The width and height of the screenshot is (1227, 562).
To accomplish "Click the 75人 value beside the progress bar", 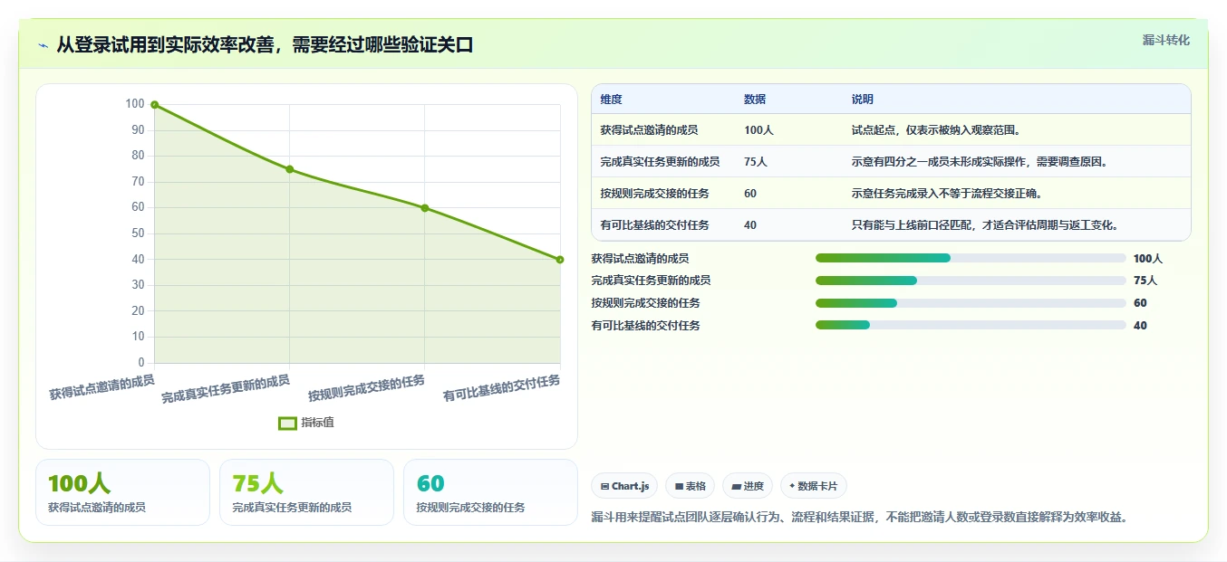I will point(1145,281).
